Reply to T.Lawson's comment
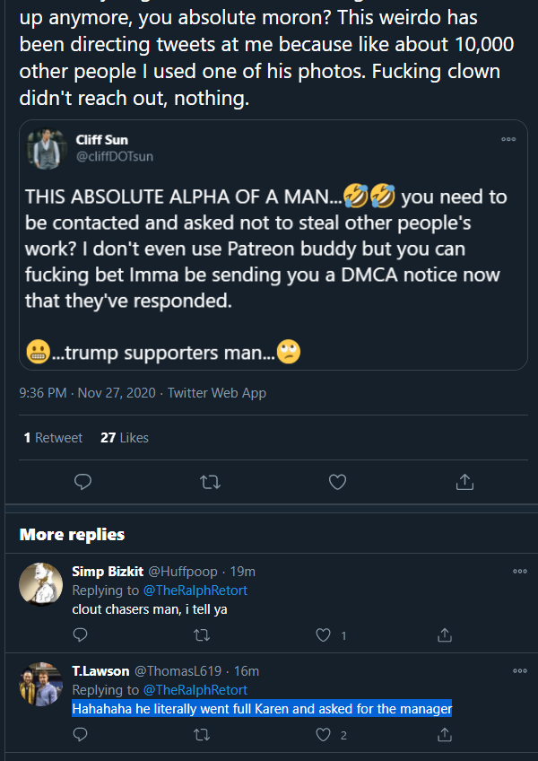538x761 pixels. (x=80, y=735)
